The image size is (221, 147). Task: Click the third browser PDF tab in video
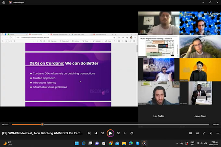pyautogui.click(x=60, y=34)
